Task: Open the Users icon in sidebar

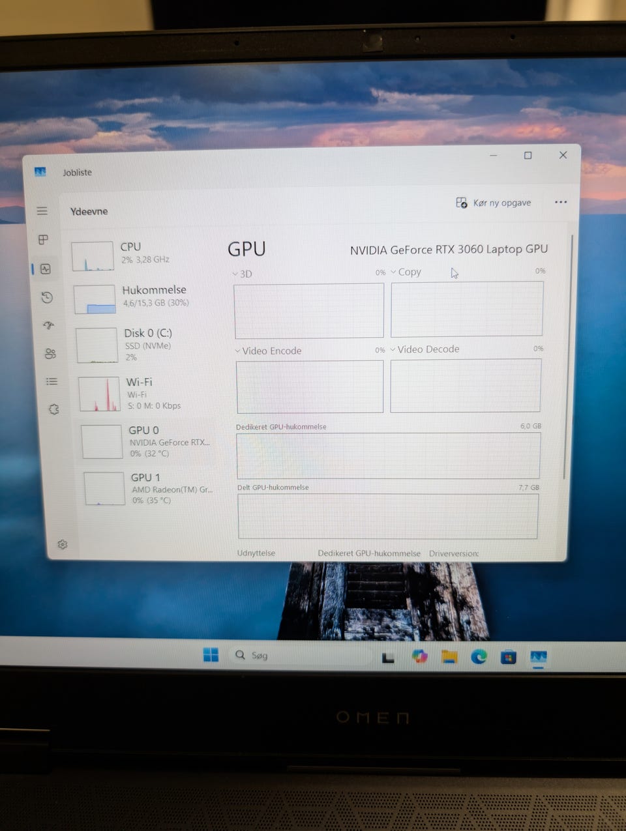Action: (50, 353)
